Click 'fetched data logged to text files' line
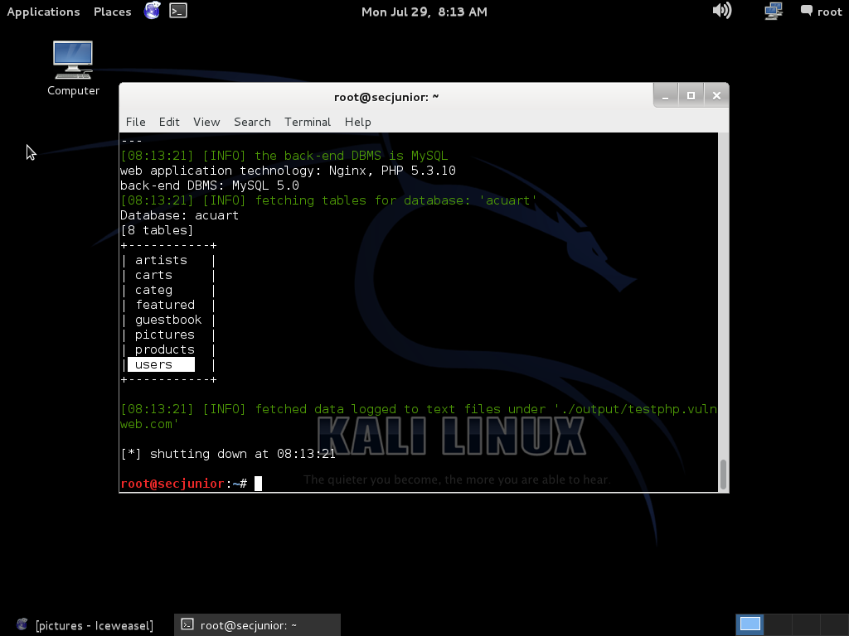The image size is (849, 636). 419,417
